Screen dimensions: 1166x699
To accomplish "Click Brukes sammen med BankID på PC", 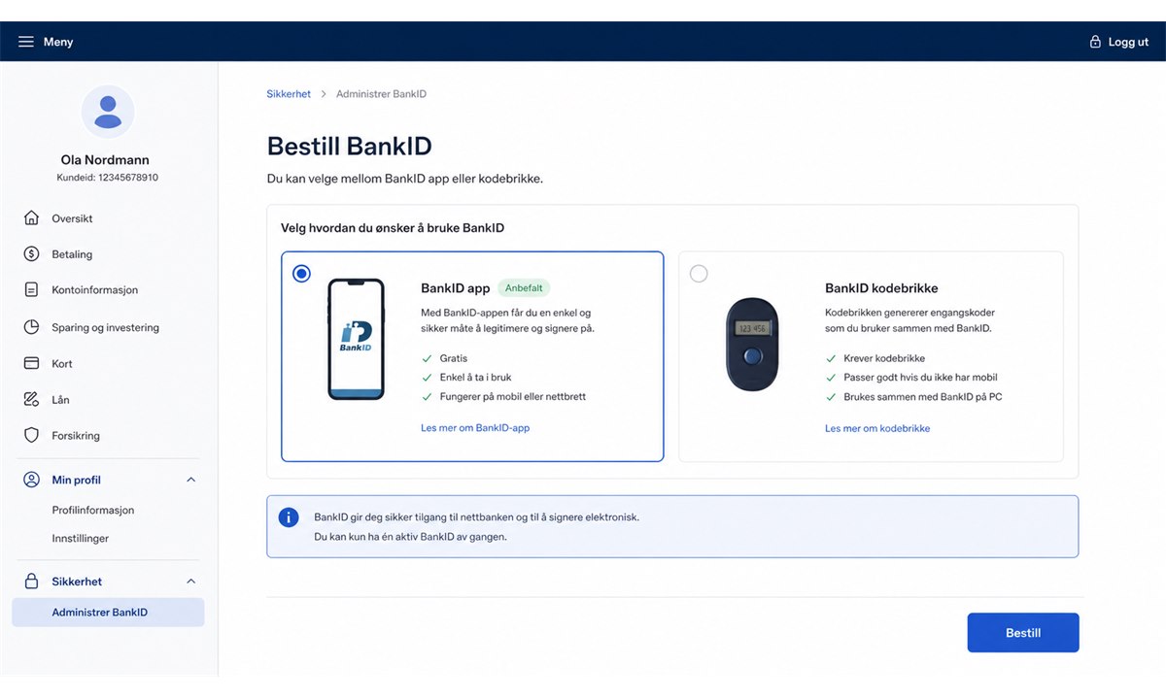I will click(x=923, y=397).
